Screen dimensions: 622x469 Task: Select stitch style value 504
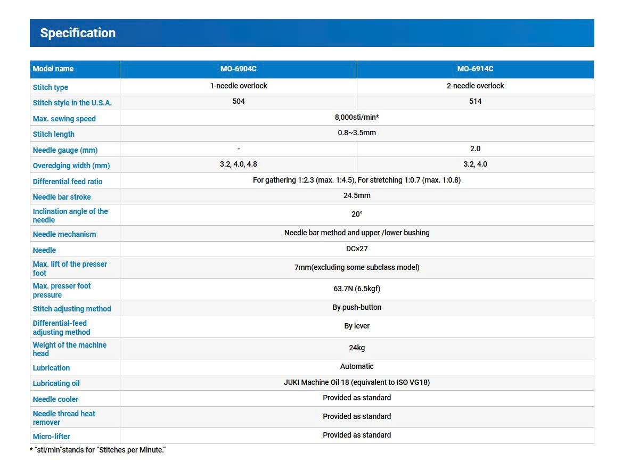tap(238, 102)
